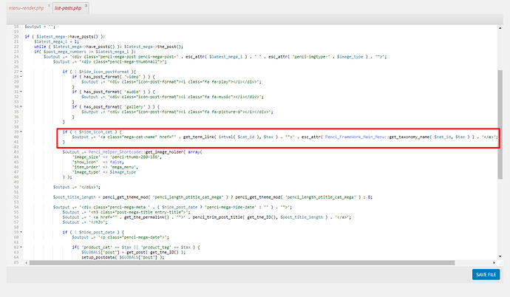Click the "fa fa-picture-o" output line
Screen dimensions: 510x297
[x=177, y=112]
